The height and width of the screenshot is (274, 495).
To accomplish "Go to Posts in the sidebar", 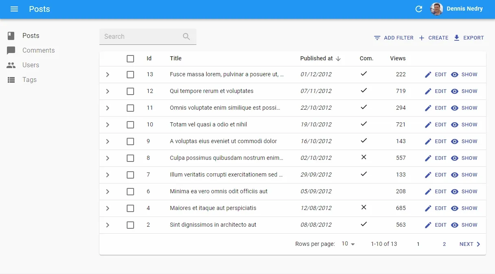I will coord(31,36).
